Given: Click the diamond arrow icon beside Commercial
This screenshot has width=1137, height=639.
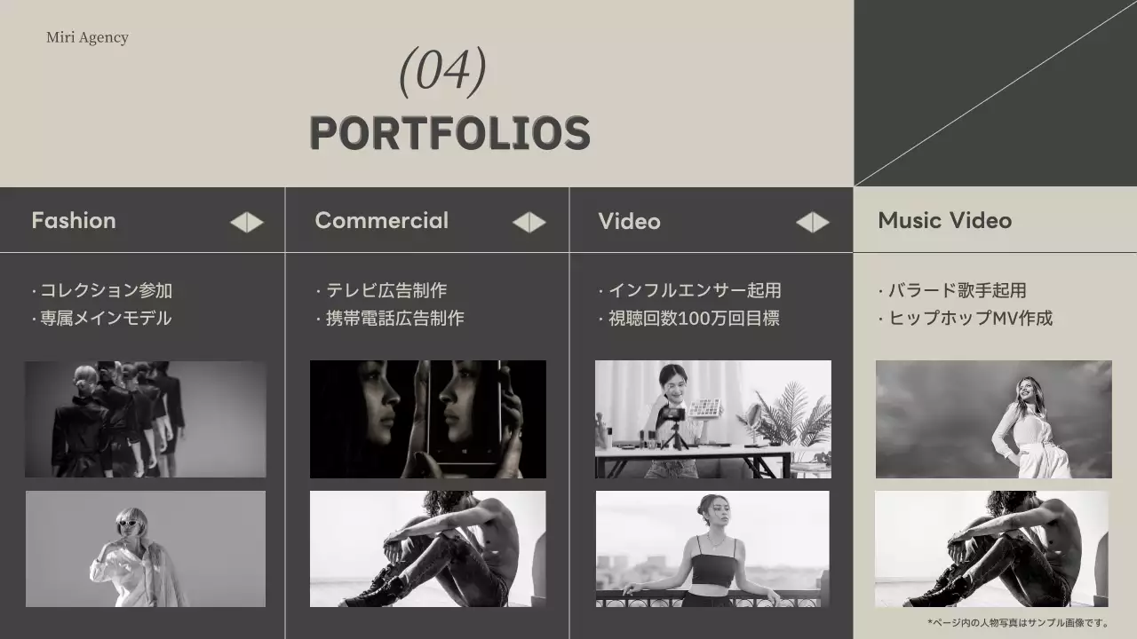Looking at the screenshot, I should point(529,222).
